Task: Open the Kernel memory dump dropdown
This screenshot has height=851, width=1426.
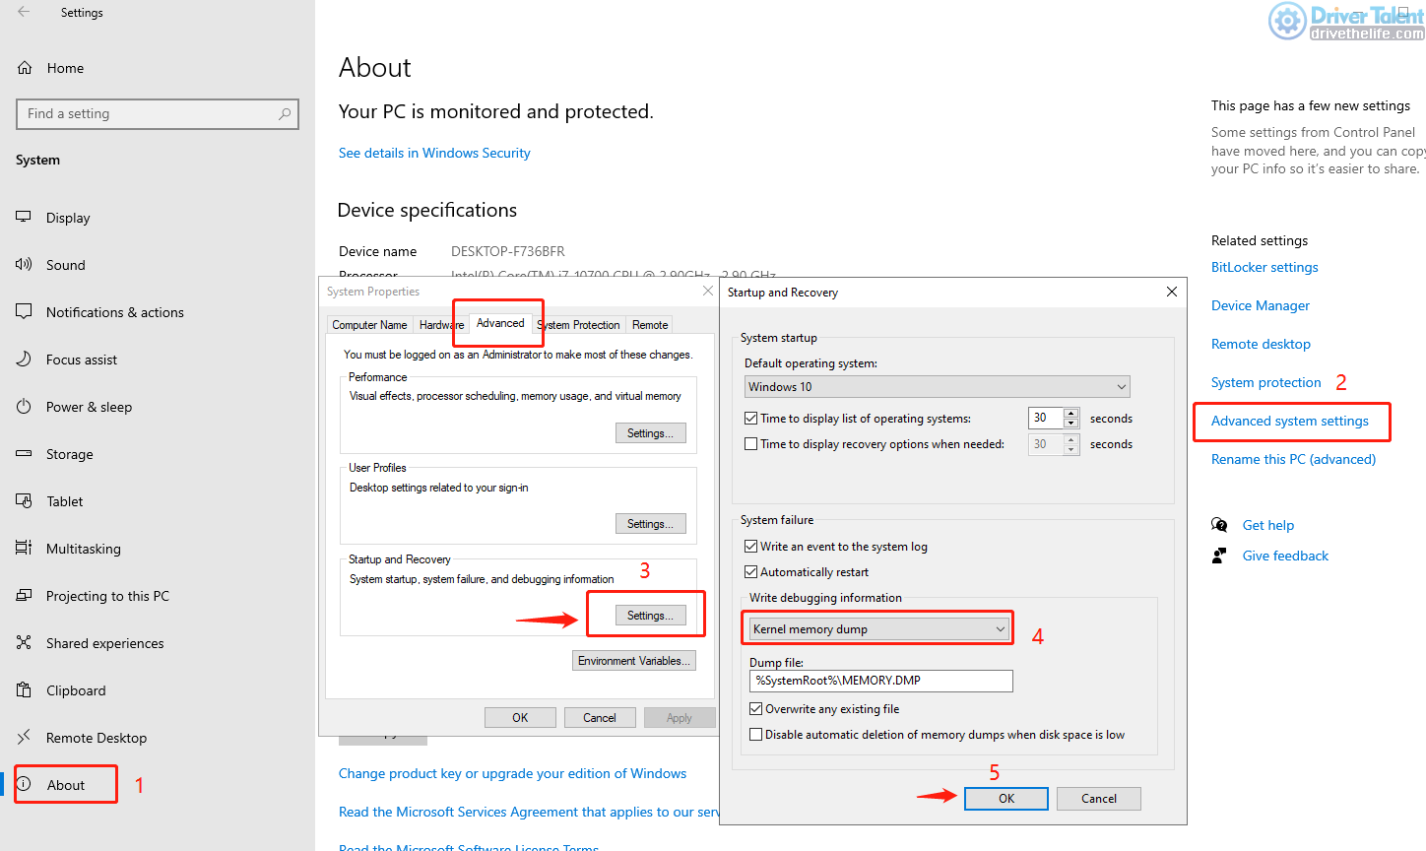Action: 879,628
